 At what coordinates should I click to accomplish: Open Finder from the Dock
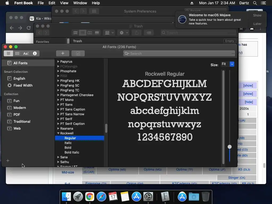pos(66,197)
